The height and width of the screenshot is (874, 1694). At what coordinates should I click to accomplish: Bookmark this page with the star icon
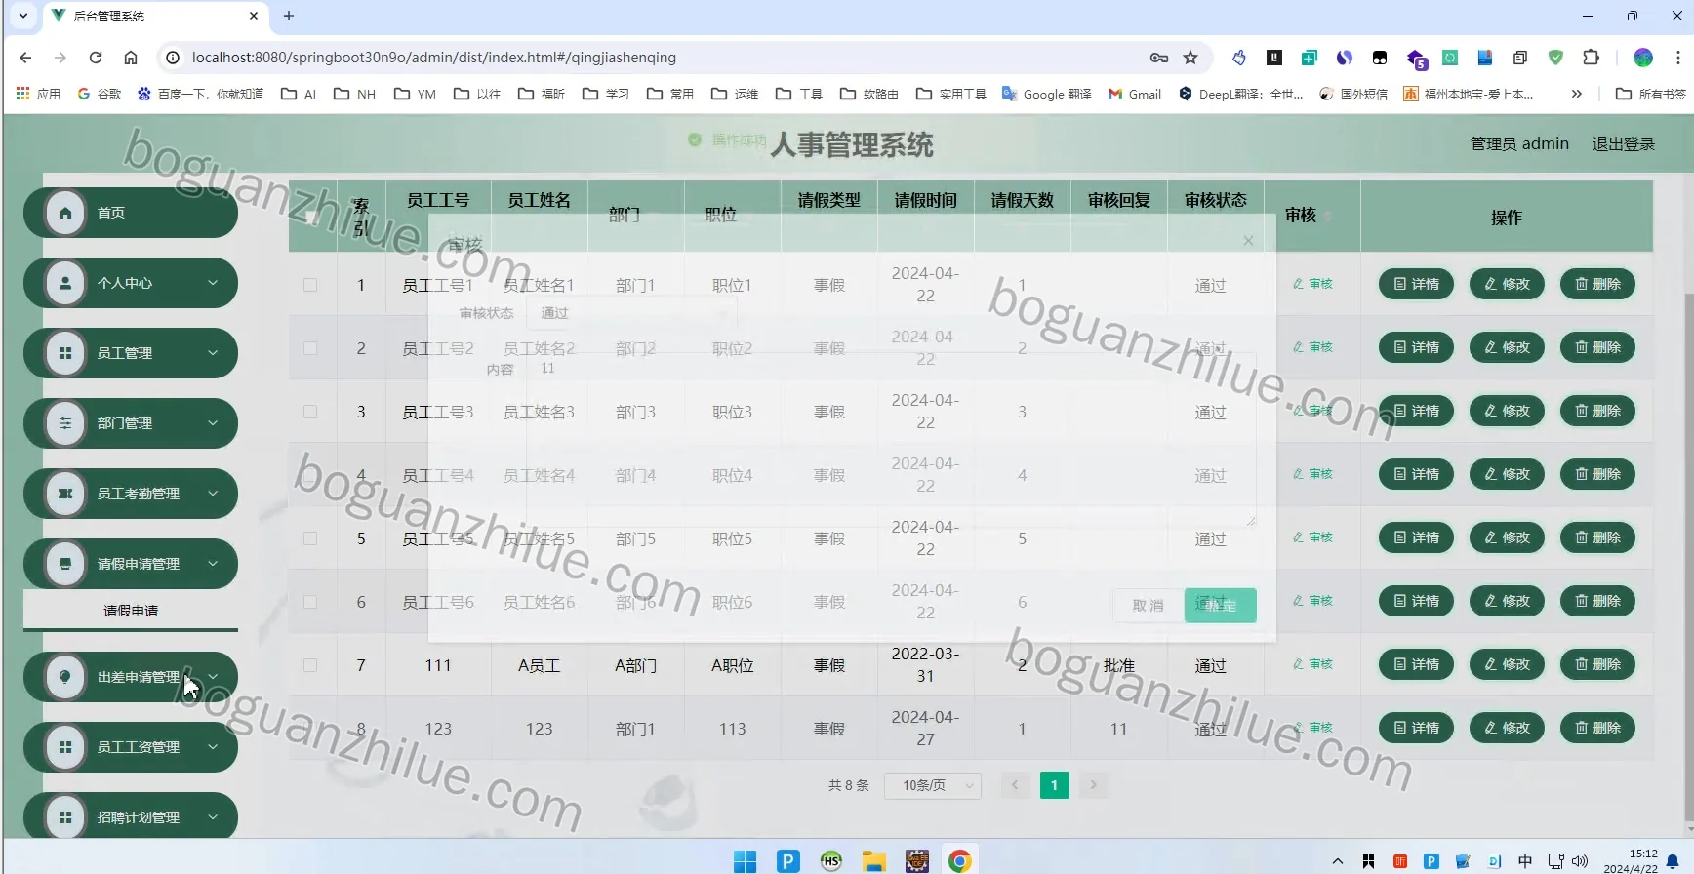point(1190,58)
